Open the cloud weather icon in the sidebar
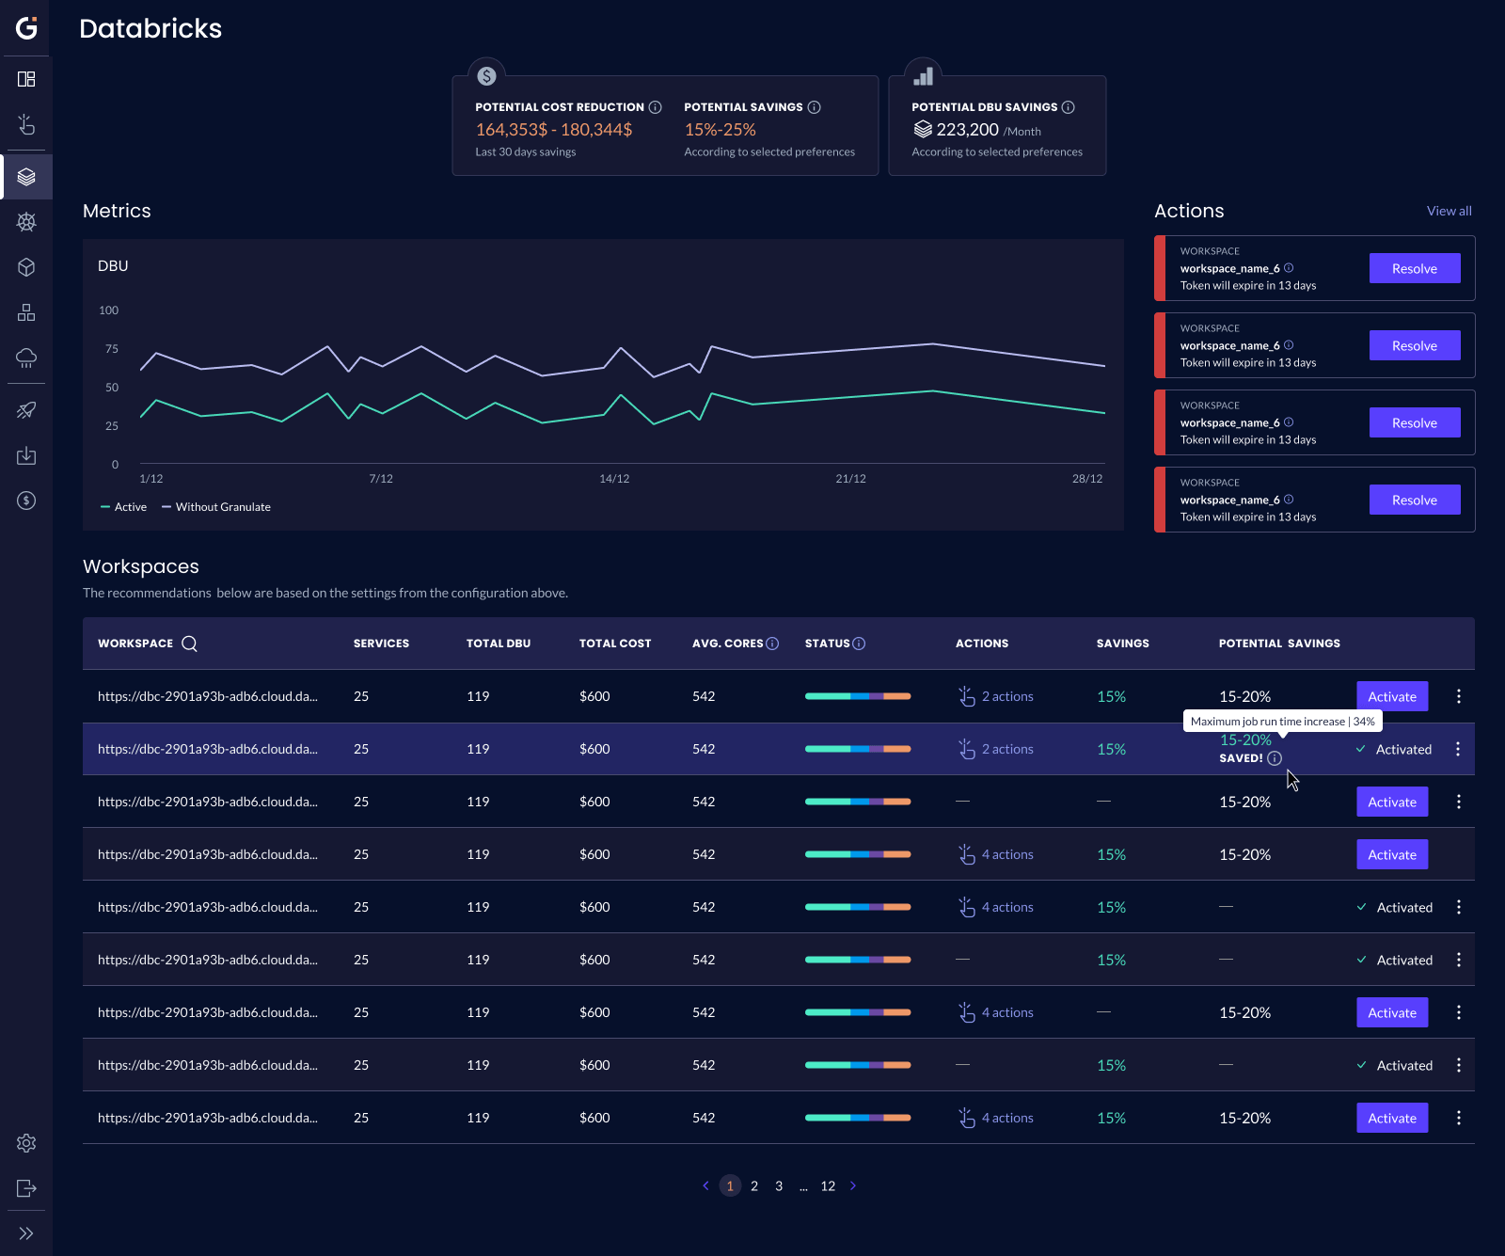 pyautogui.click(x=25, y=358)
